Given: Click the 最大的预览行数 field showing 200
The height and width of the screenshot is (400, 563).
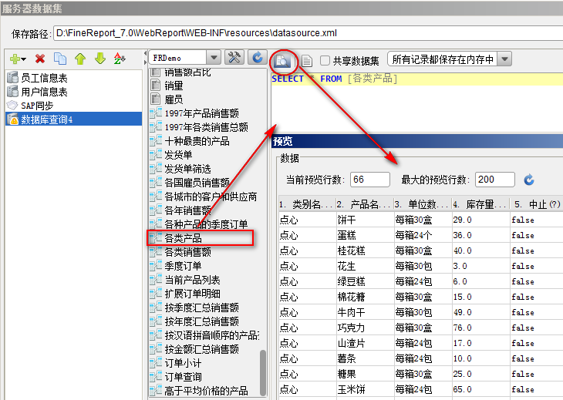Looking at the screenshot, I should click(x=495, y=180).
